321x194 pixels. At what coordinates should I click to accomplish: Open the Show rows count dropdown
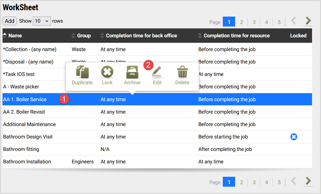coord(42,21)
